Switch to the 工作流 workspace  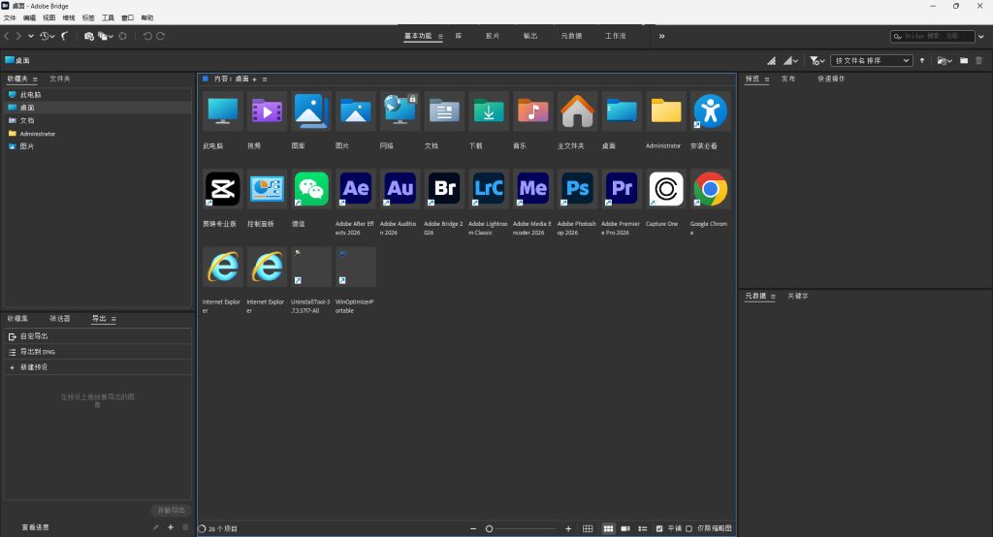pyautogui.click(x=615, y=36)
